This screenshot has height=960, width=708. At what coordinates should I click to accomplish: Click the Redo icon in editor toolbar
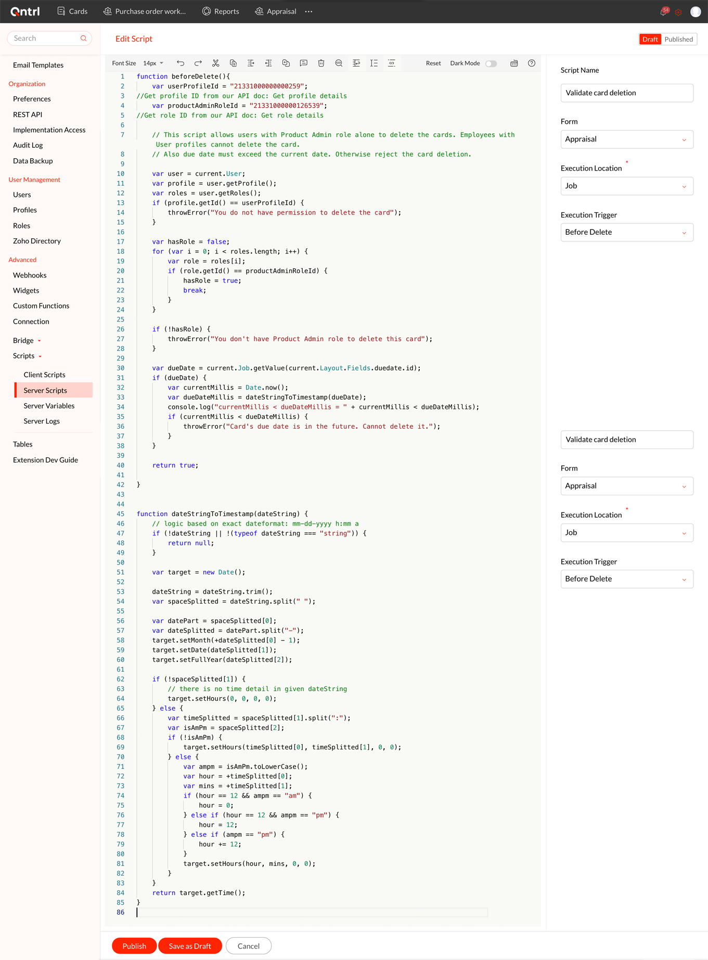tap(198, 63)
